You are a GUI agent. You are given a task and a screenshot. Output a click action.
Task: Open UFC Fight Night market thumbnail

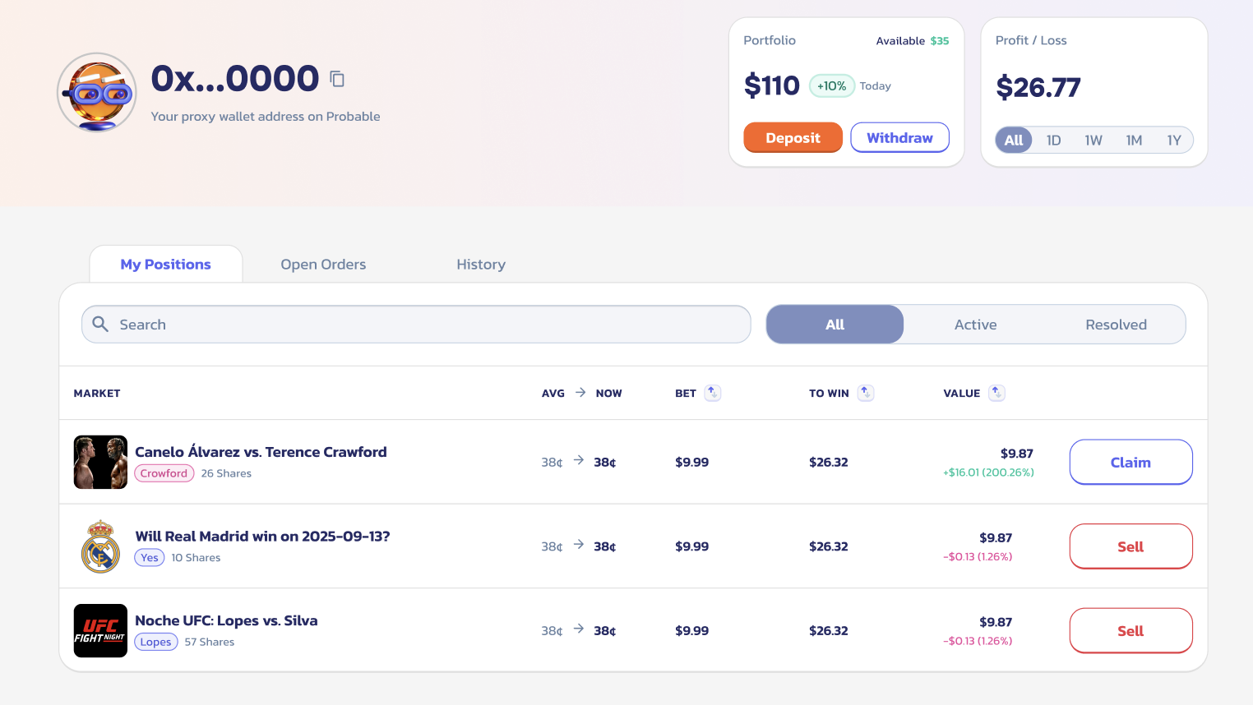100,631
